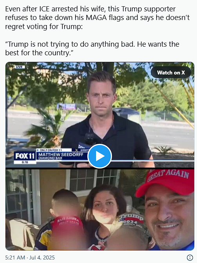Play the embedded Fox 11 video
Image resolution: width=197 pixels, height=263 pixels.
99,156
